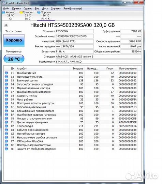Click the rotation speed value 5400 RPM
Screen dimensions: 162x184
131,42
